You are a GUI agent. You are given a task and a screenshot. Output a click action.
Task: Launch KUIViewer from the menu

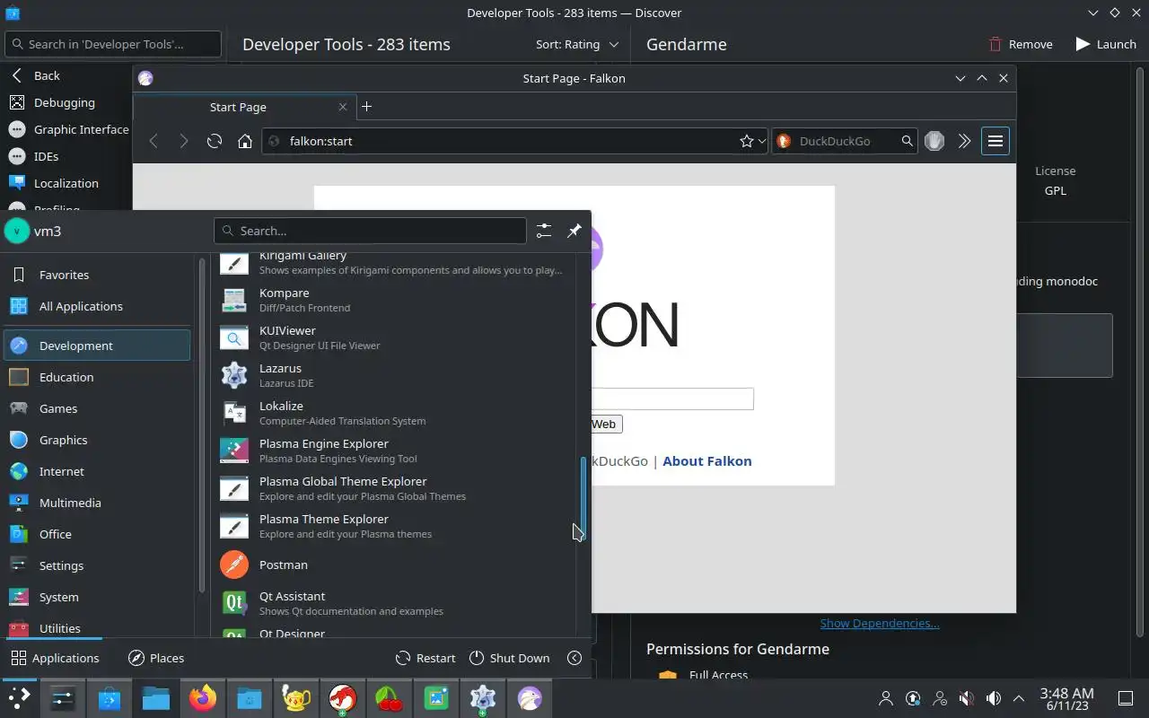395,337
